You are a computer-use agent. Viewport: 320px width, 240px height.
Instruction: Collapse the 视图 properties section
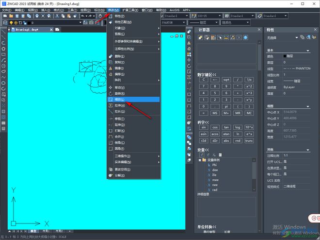pyautogui.click(x=308, y=106)
